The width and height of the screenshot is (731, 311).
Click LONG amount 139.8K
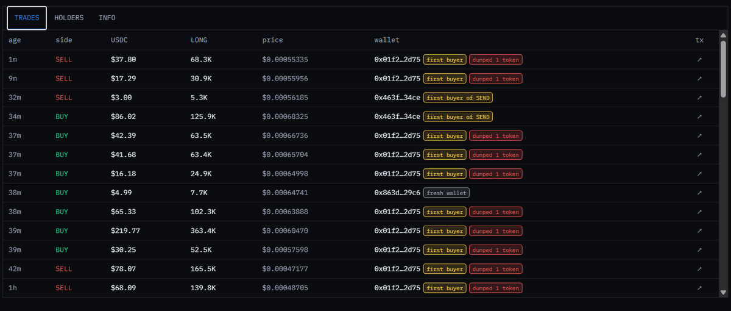click(x=203, y=288)
